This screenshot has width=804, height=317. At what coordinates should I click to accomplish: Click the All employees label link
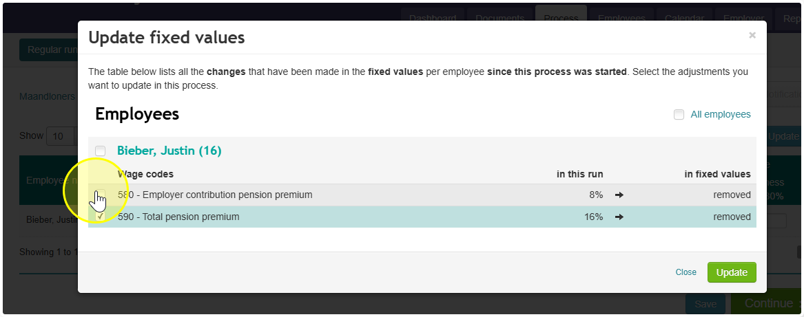coord(721,115)
